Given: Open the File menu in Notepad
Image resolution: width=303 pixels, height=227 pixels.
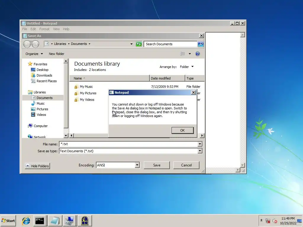Looking at the screenshot, I should pyautogui.click(x=25, y=29).
